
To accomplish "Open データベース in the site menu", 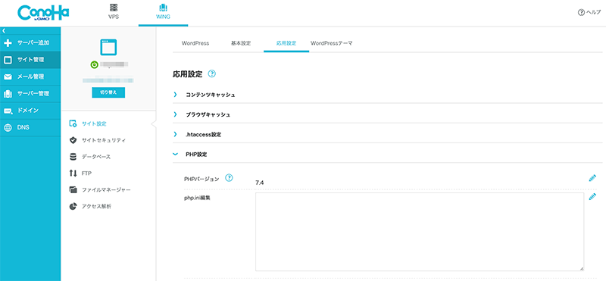I will pyautogui.click(x=96, y=157).
